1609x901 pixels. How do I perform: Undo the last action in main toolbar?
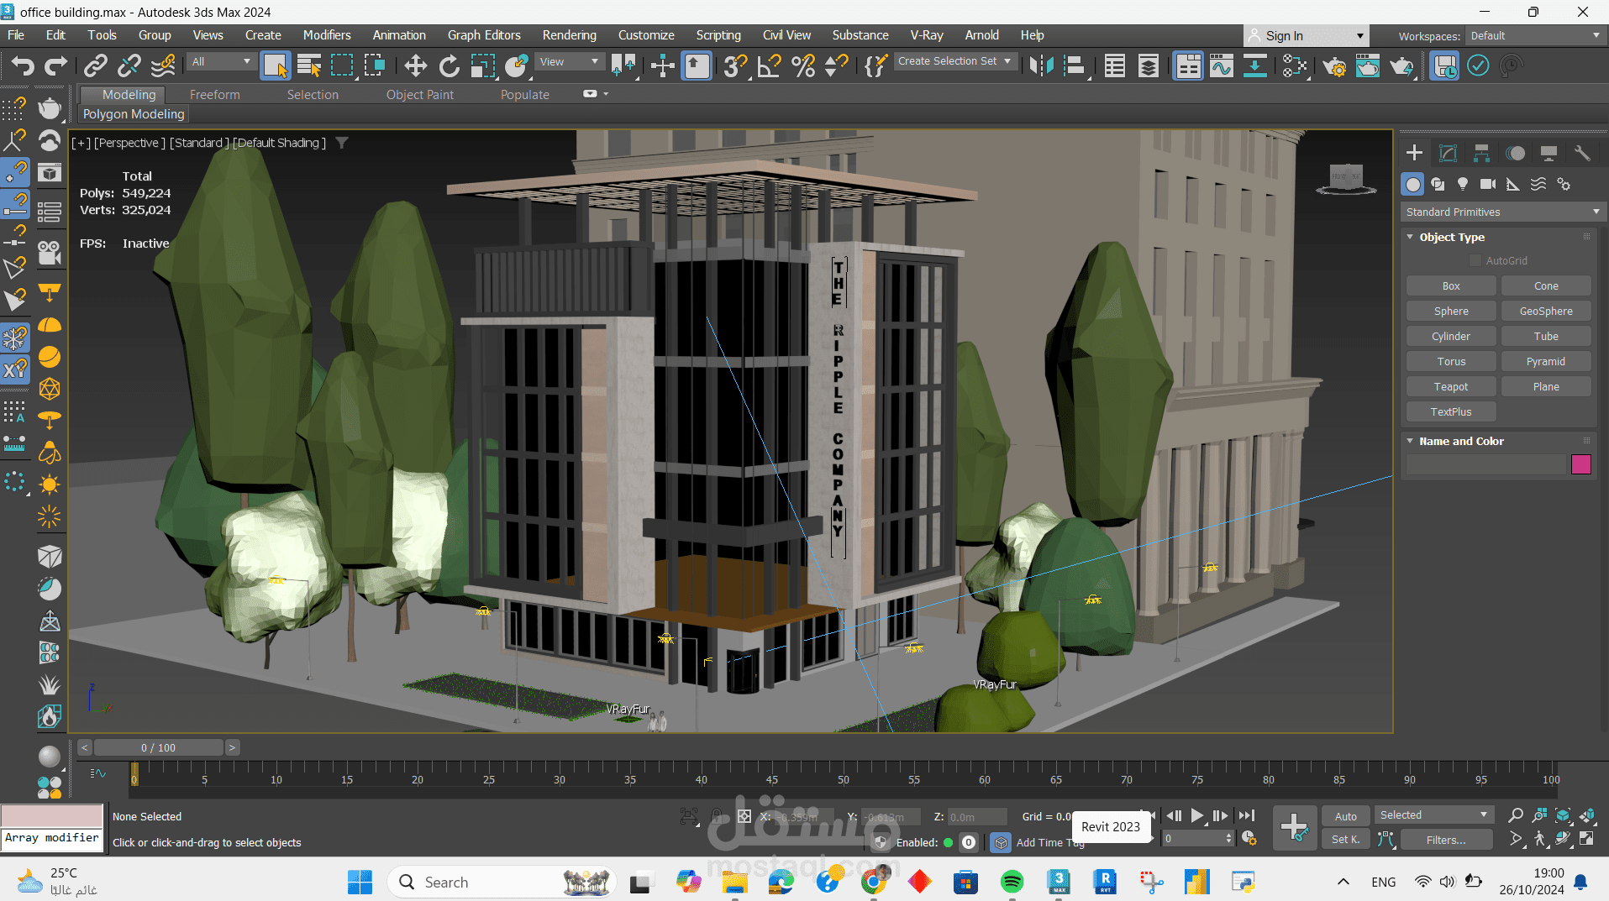pos(23,65)
